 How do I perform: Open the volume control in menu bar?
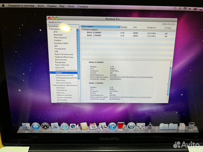click(x=190, y=9)
